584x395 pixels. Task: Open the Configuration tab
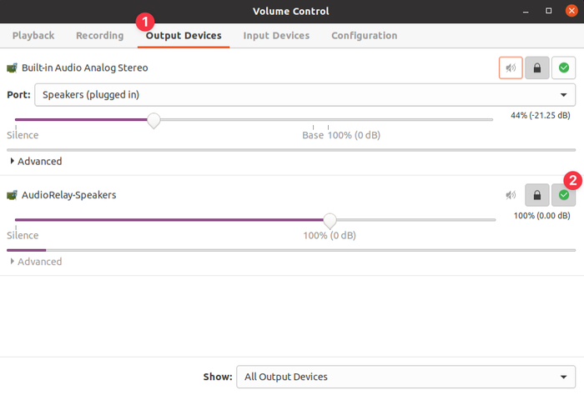point(364,36)
